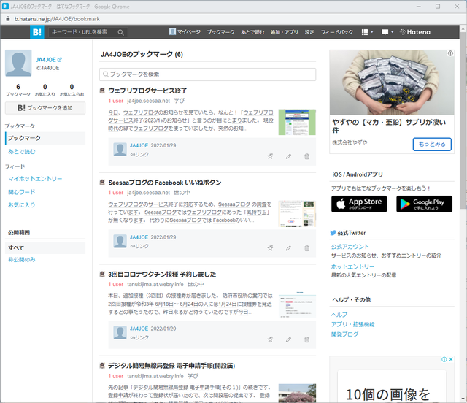The width and height of the screenshot is (467, 403).
Task: Click the 6 ブックマーク count in sidebar
Action: pos(18,90)
